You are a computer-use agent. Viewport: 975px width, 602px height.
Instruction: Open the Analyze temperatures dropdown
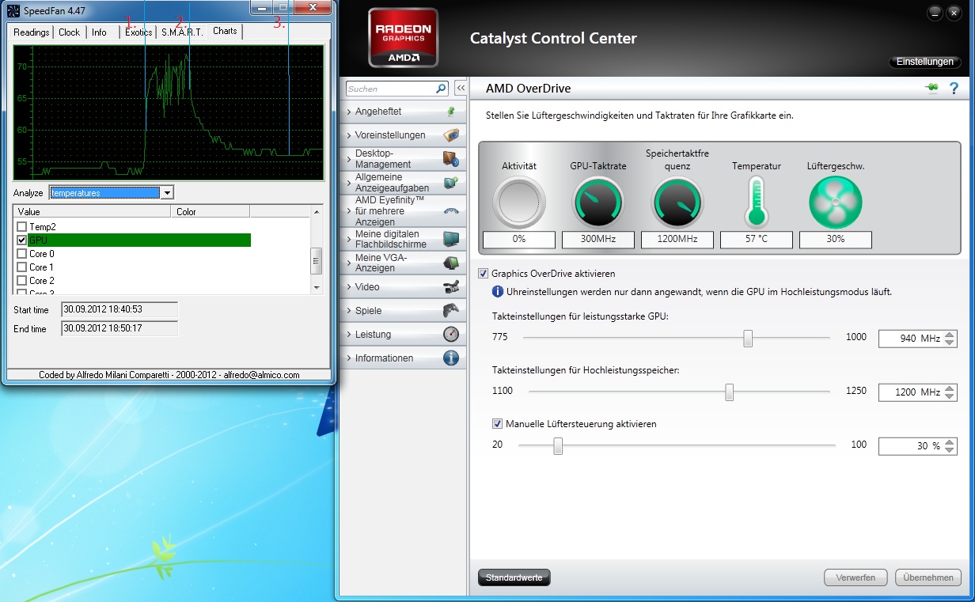coord(166,193)
